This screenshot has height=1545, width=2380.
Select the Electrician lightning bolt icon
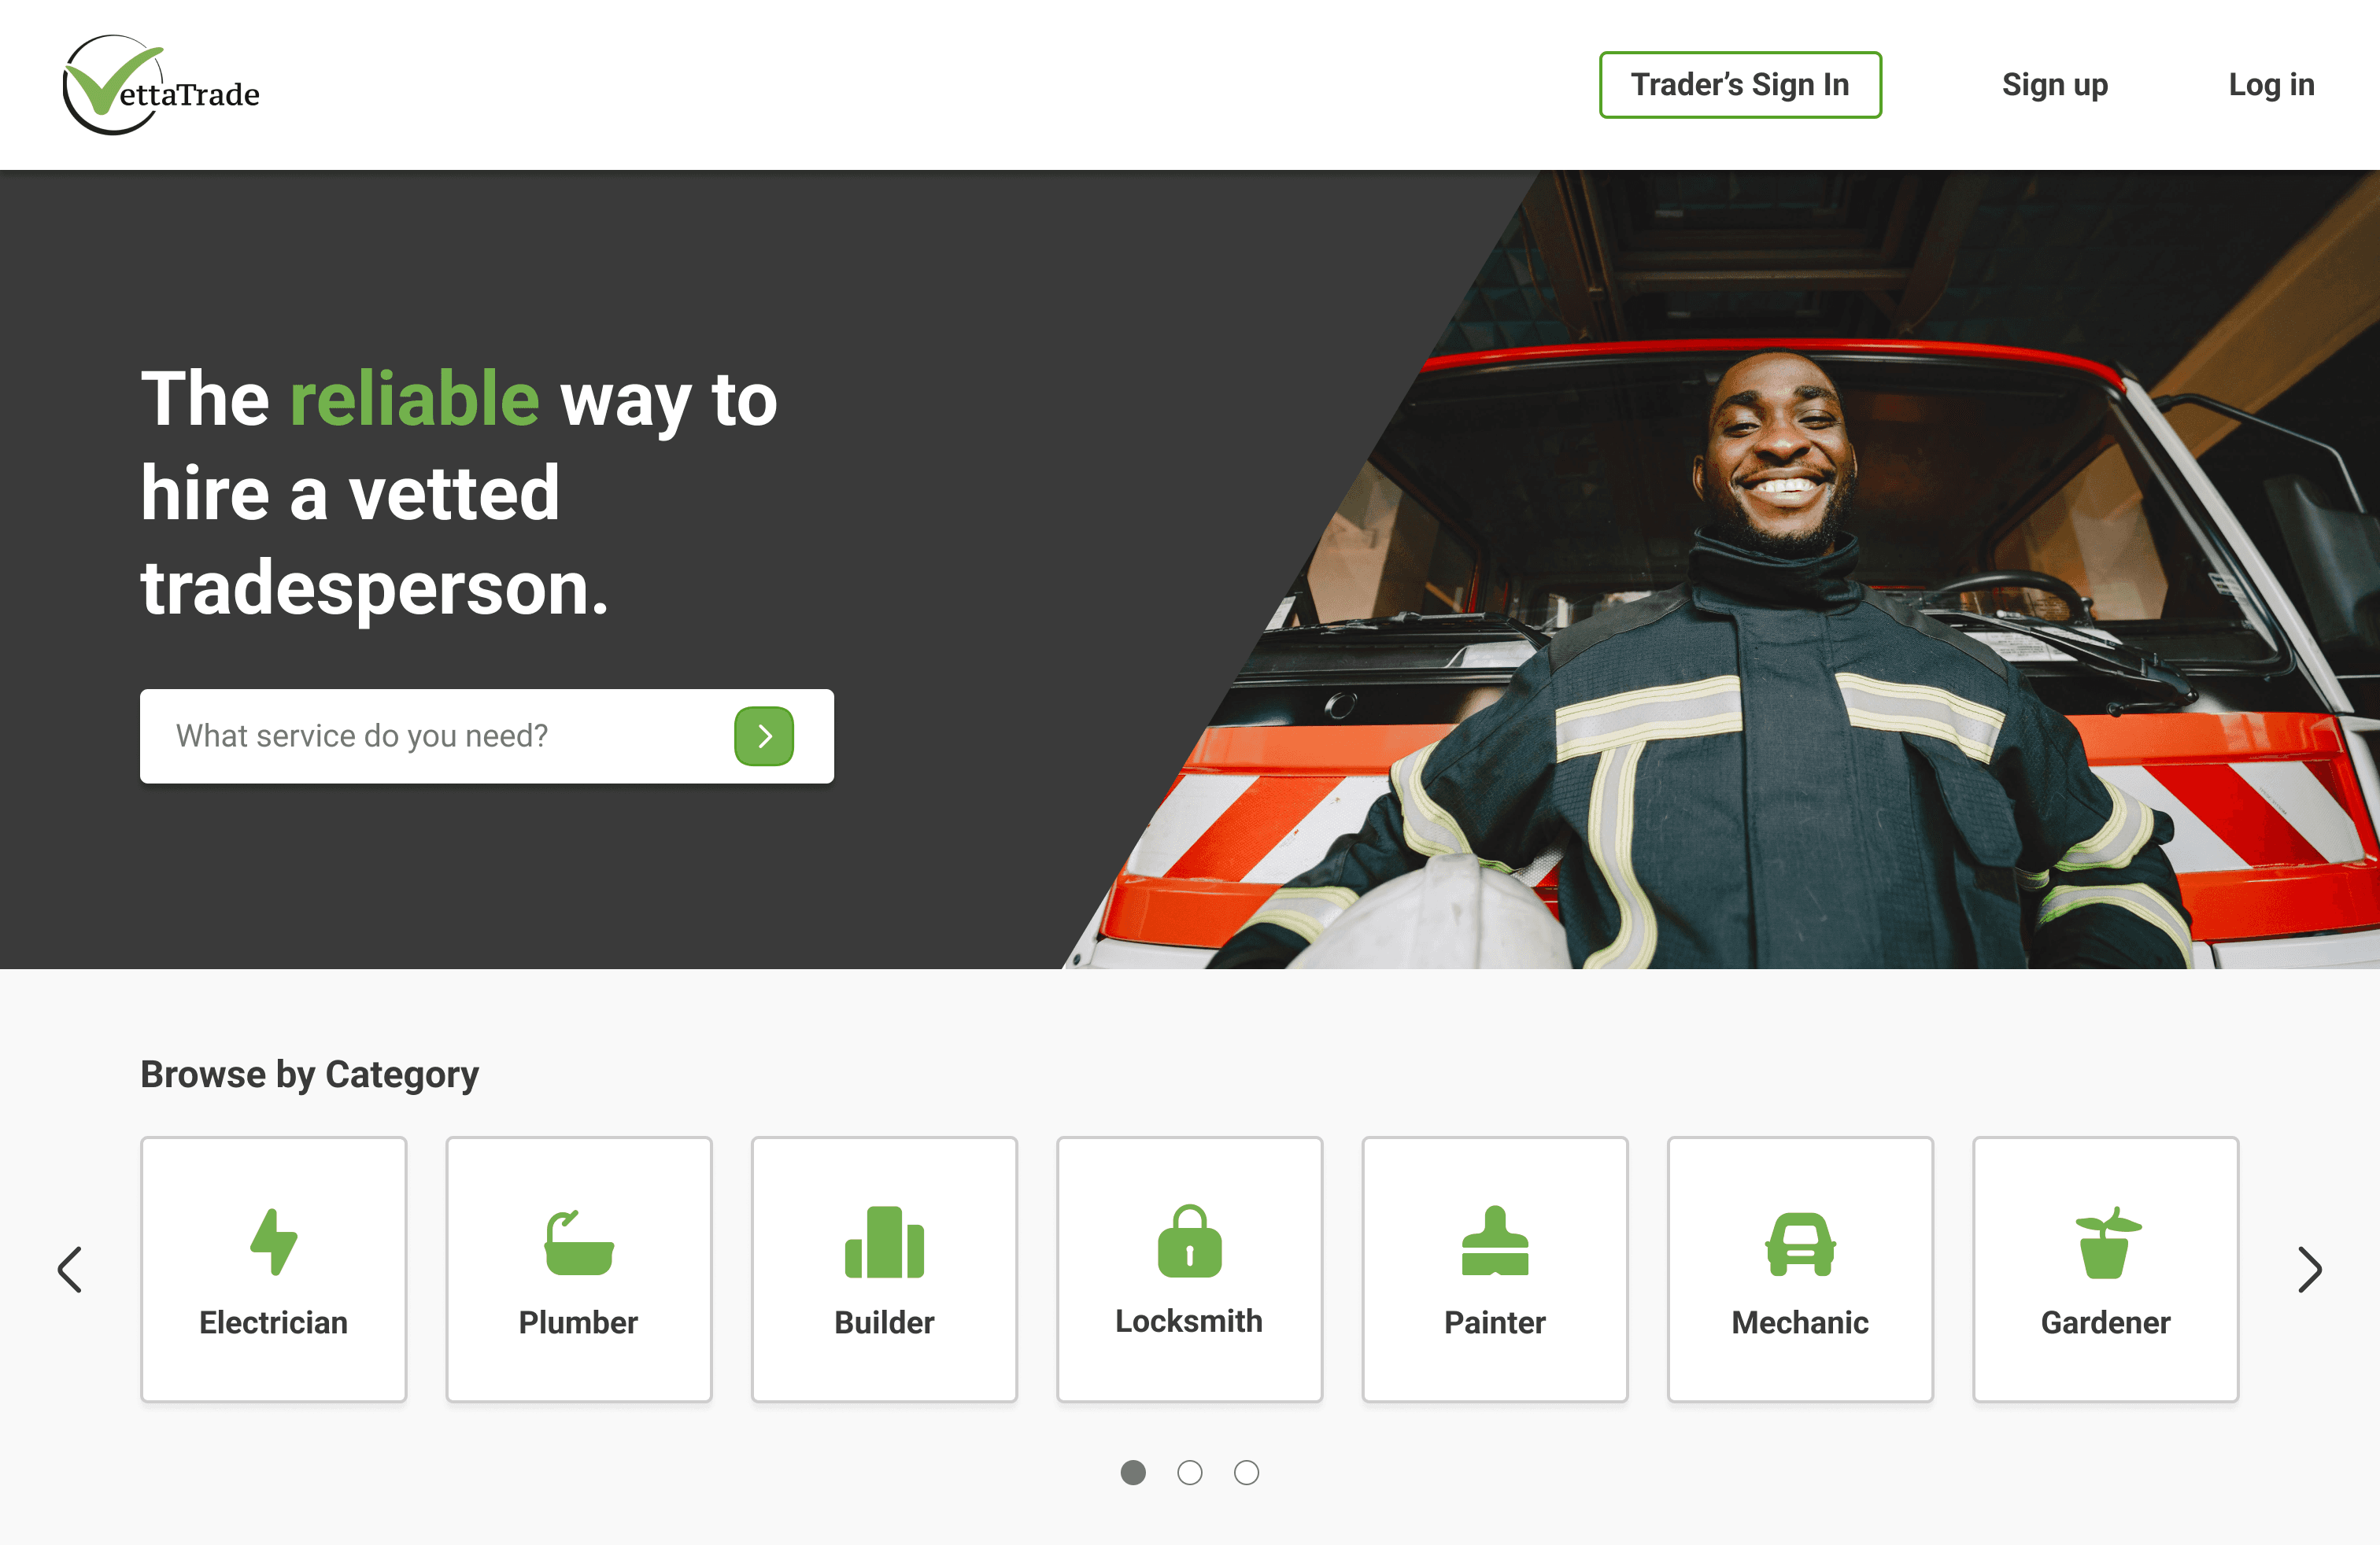pos(273,1241)
